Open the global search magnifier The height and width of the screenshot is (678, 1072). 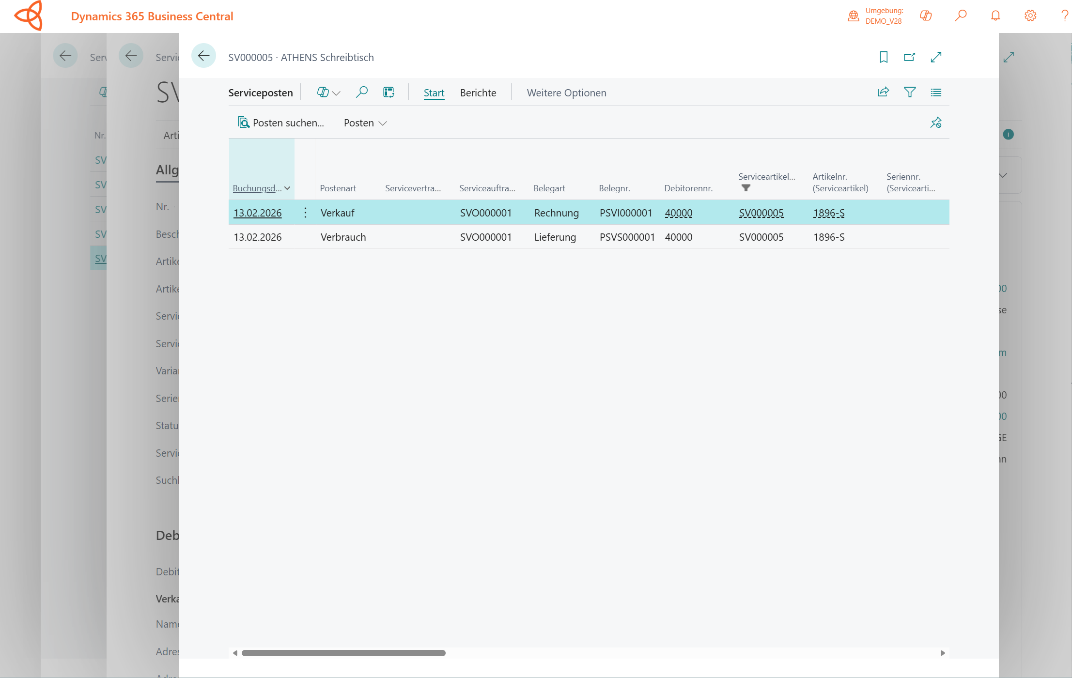pyautogui.click(x=961, y=16)
